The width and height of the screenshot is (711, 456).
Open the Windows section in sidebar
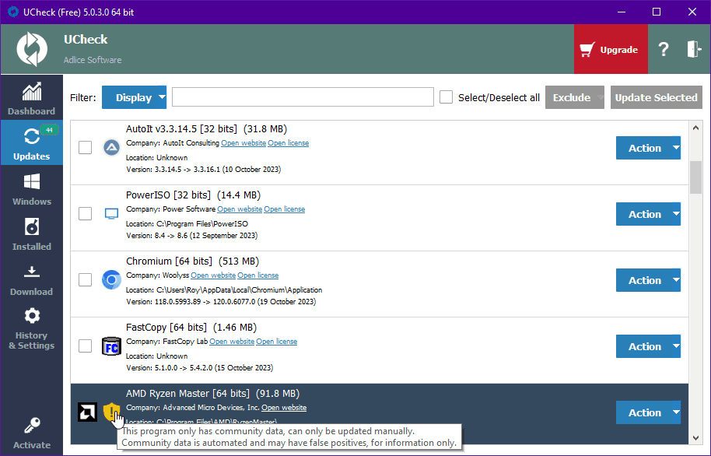click(x=31, y=189)
